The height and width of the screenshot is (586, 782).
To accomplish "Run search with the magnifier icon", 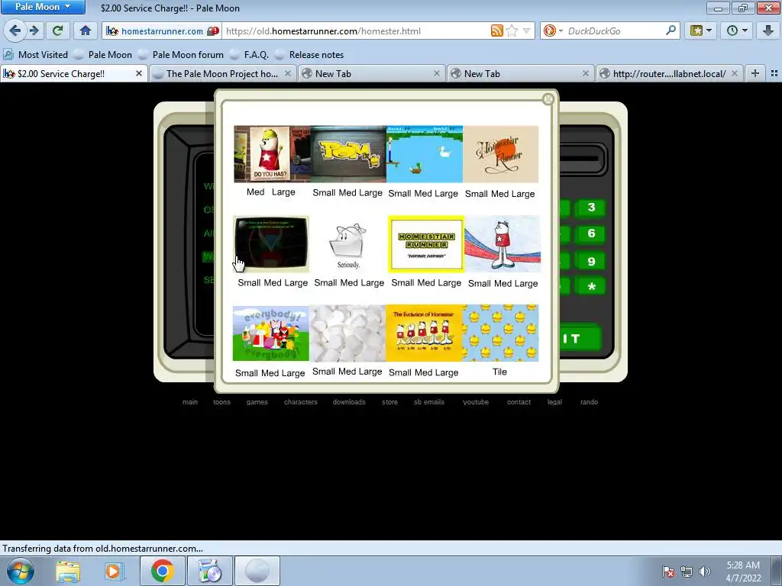I will pos(671,31).
